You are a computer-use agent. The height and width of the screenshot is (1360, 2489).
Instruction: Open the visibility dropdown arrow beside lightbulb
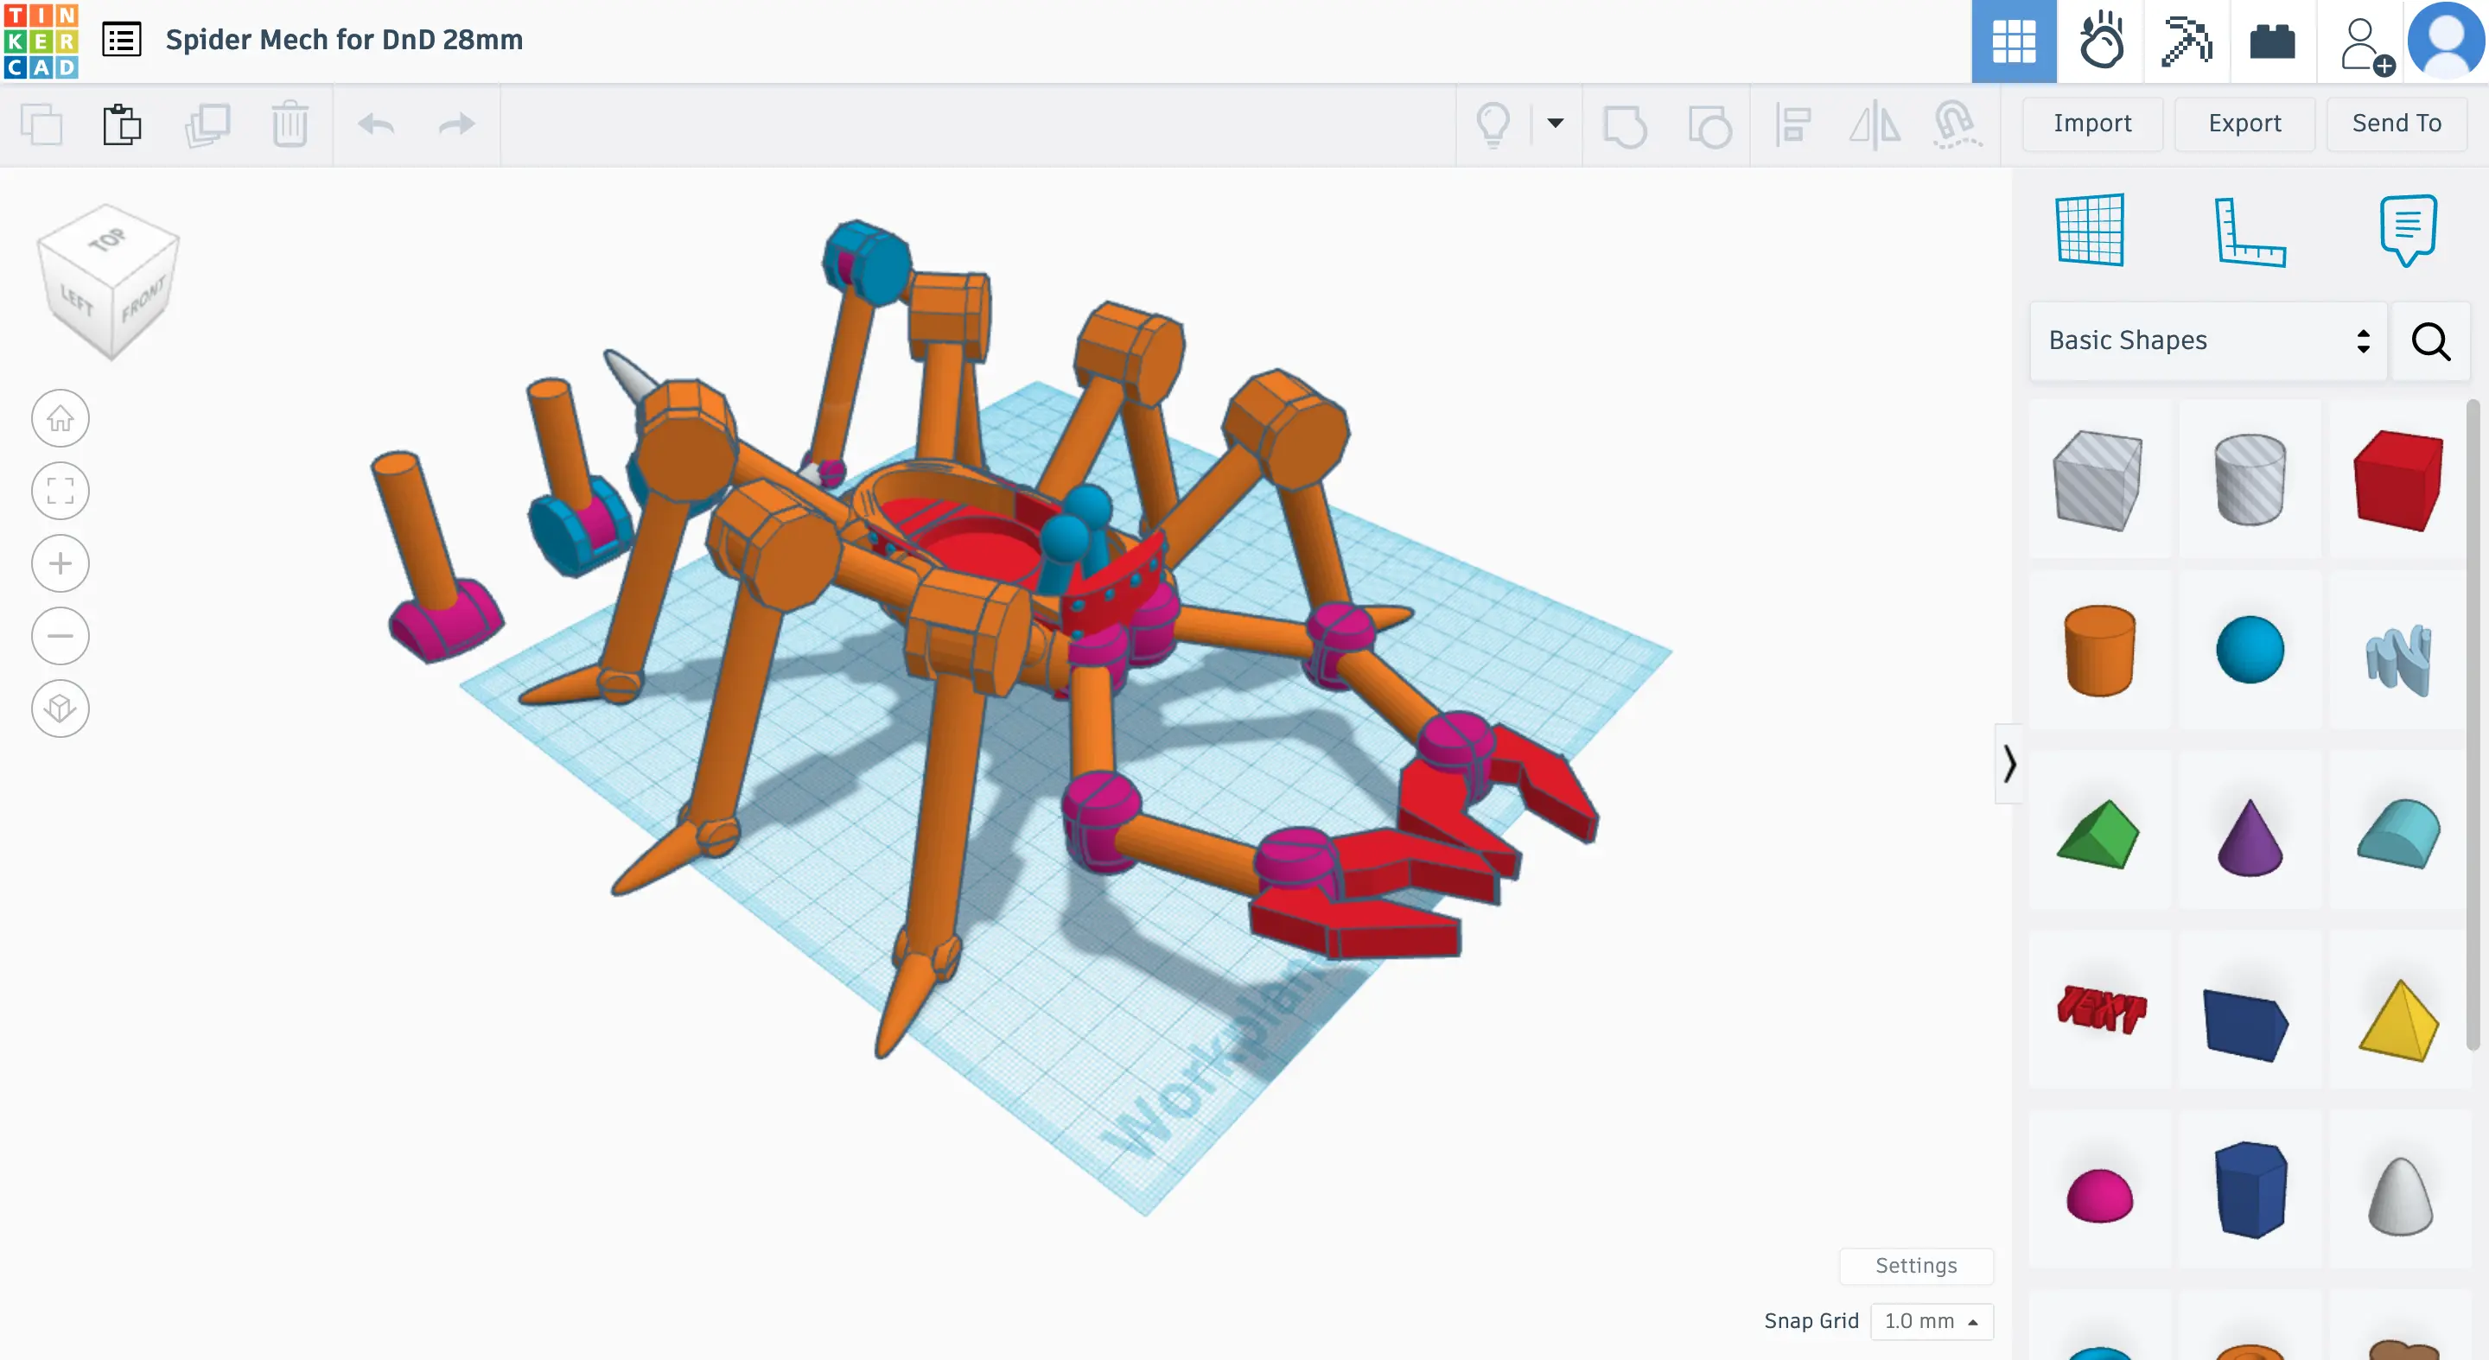[x=1556, y=123]
